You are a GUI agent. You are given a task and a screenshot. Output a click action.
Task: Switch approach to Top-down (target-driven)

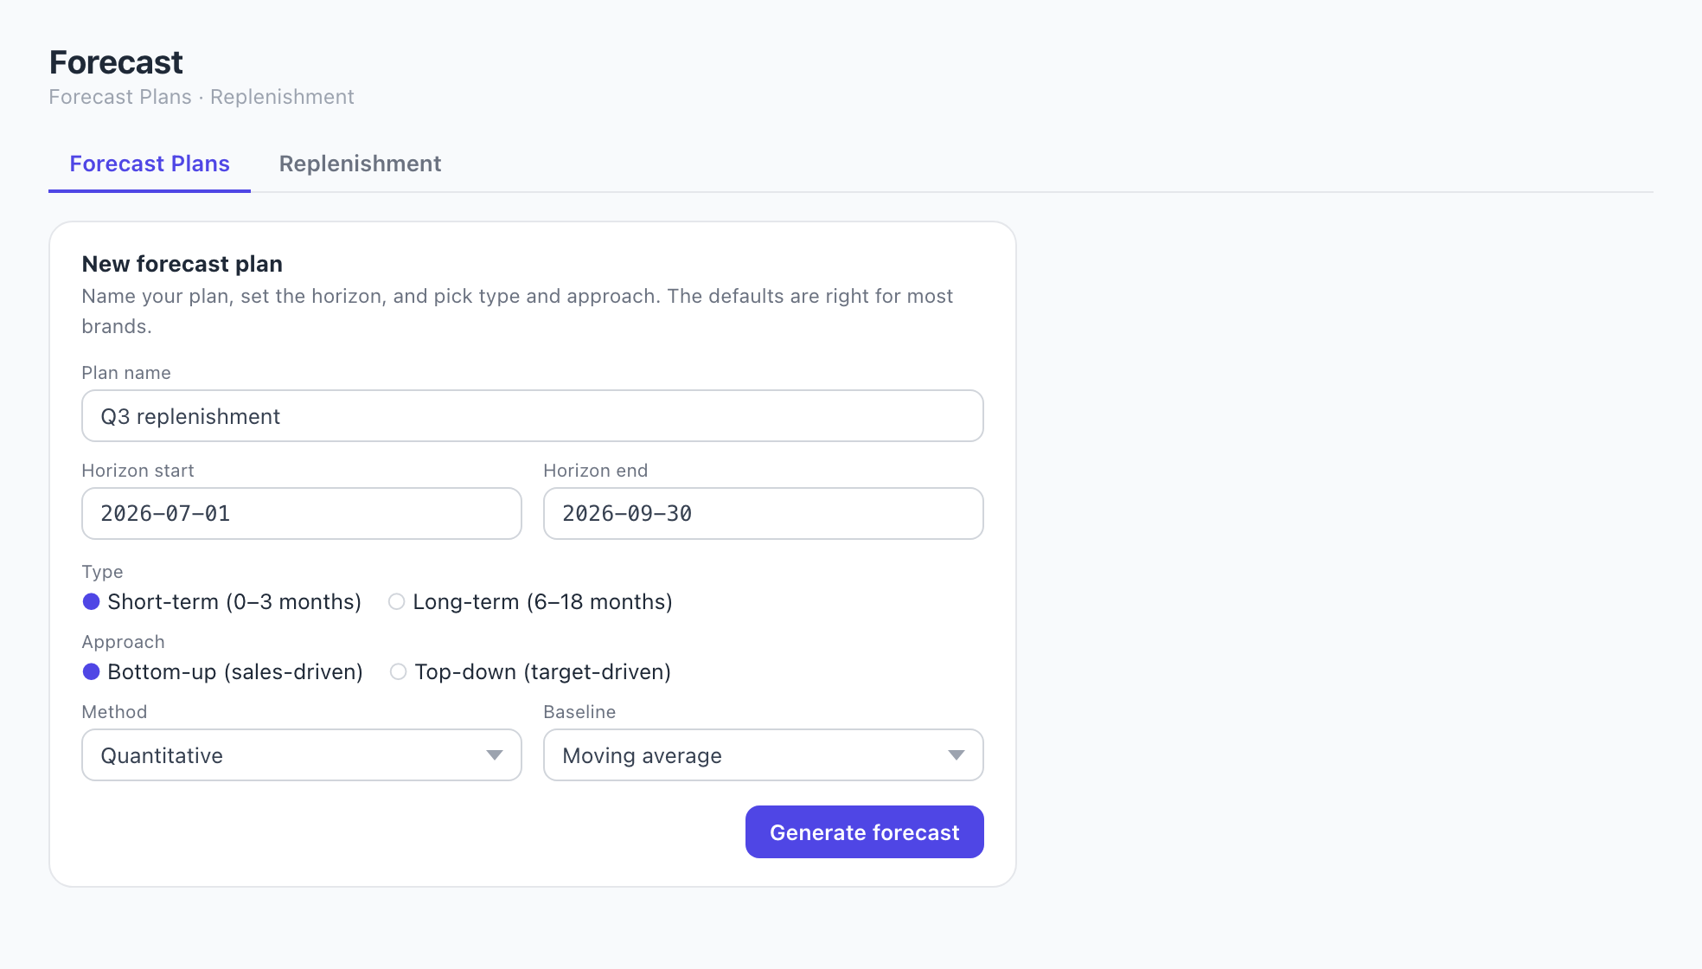coord(398,671)
